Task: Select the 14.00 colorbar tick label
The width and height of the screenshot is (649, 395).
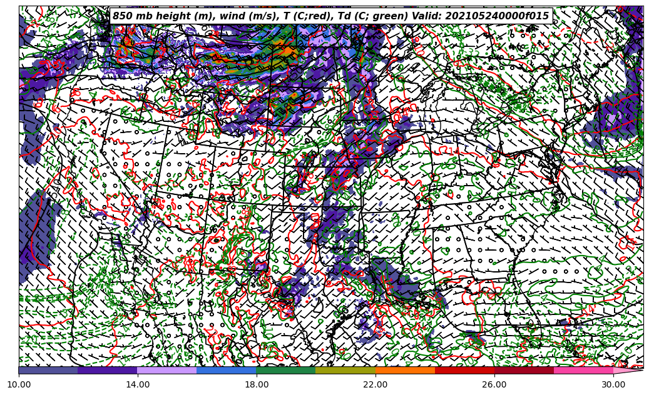Action: click(x=138, y=384)
